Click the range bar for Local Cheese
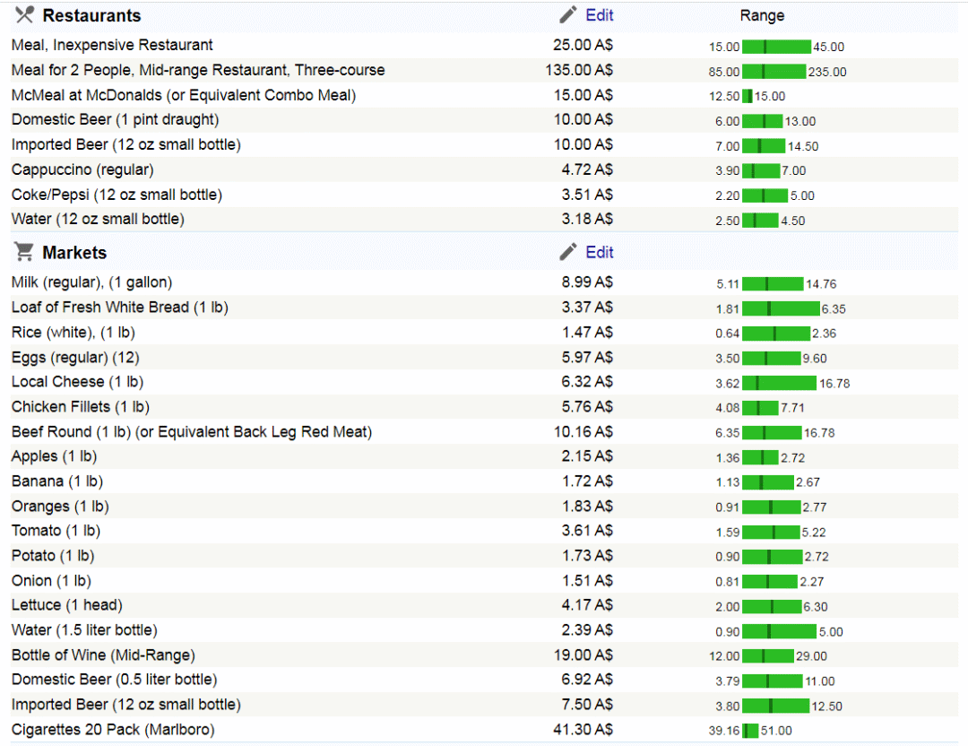968x746 pixels. pyautogui.click(x=779, y=383)
